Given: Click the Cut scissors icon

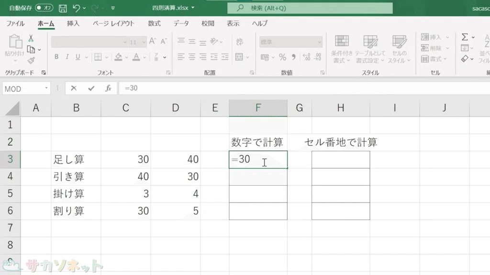Looking at the screenshot, I should (31, 38).
